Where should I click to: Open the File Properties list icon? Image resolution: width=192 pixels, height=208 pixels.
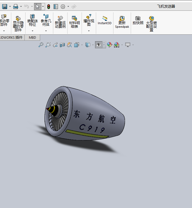coord(56,7)
